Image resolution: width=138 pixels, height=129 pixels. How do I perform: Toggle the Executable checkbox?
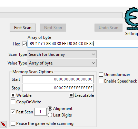tap(71, 95)
